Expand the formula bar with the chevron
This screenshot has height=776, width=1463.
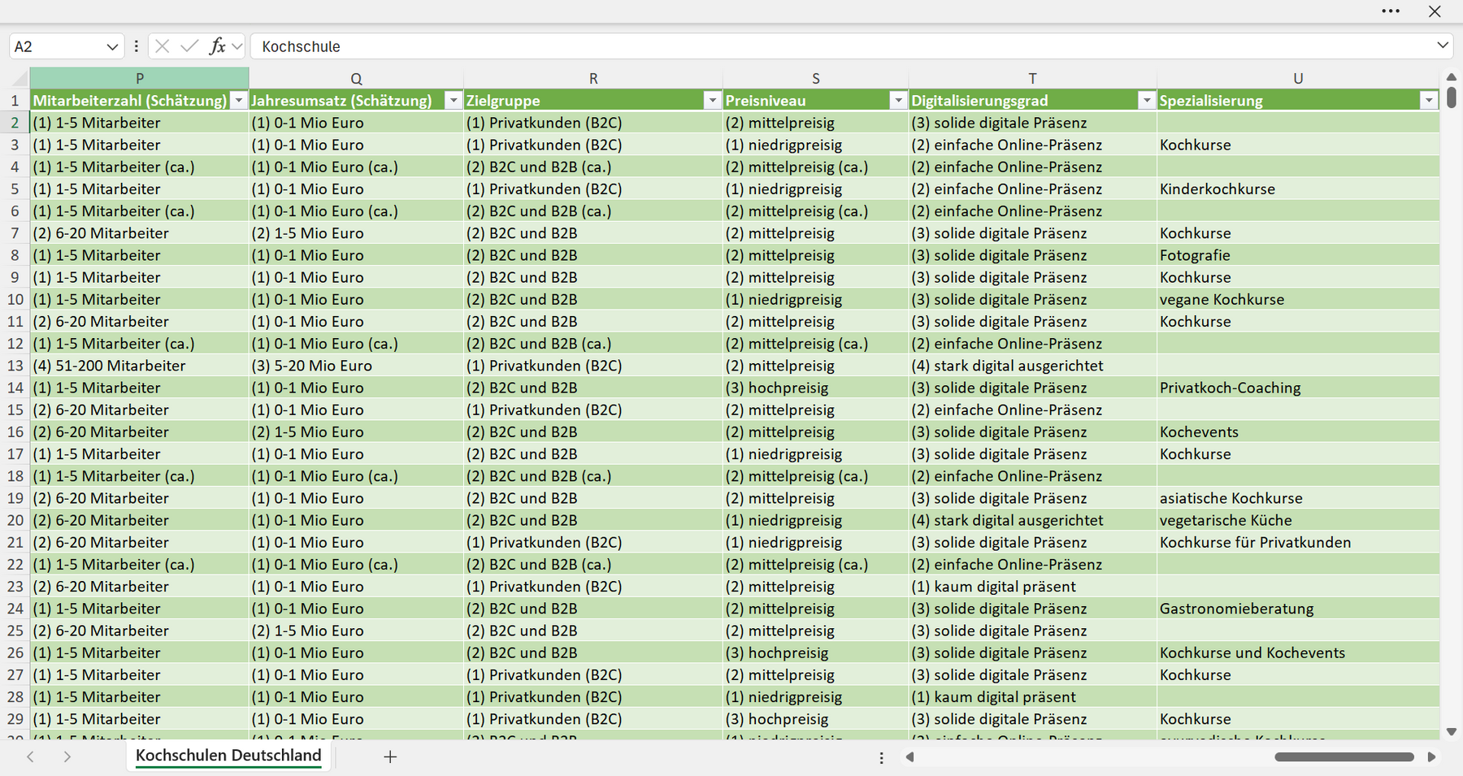(1443, 46)
